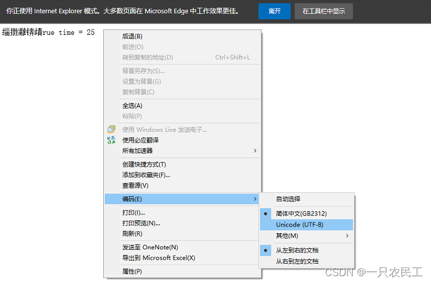Image resolution: width=431 pixels, height=283 pixels.
Task: Choose 打印(I)... menu item
Action: [x=182, y=213]
